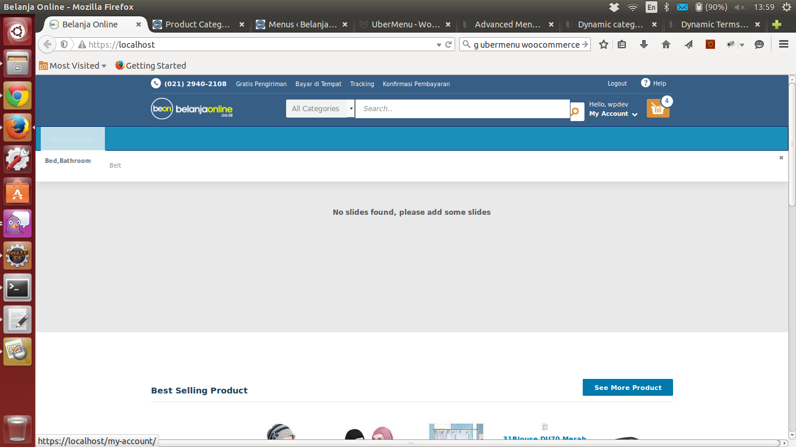Open the Files manager in launcher
The height and width of the screenshot is (447, 796).
(x=17, y=63)
